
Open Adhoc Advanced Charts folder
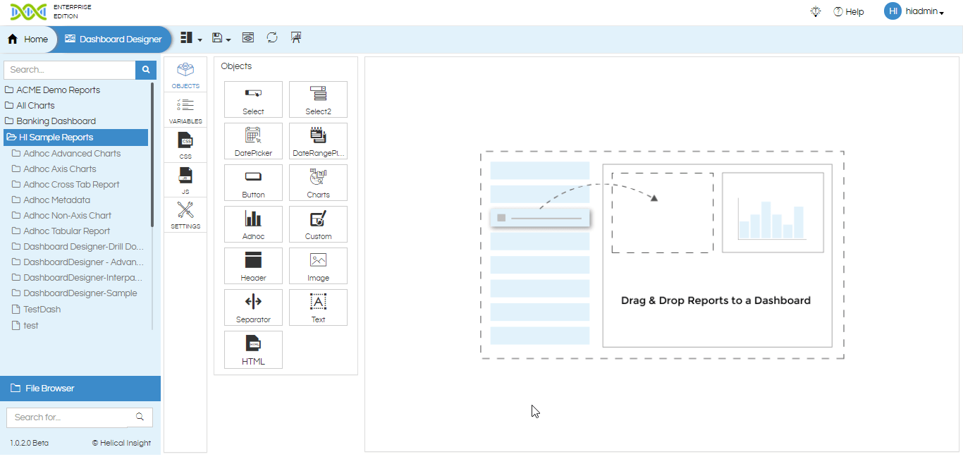pos(66,154)
